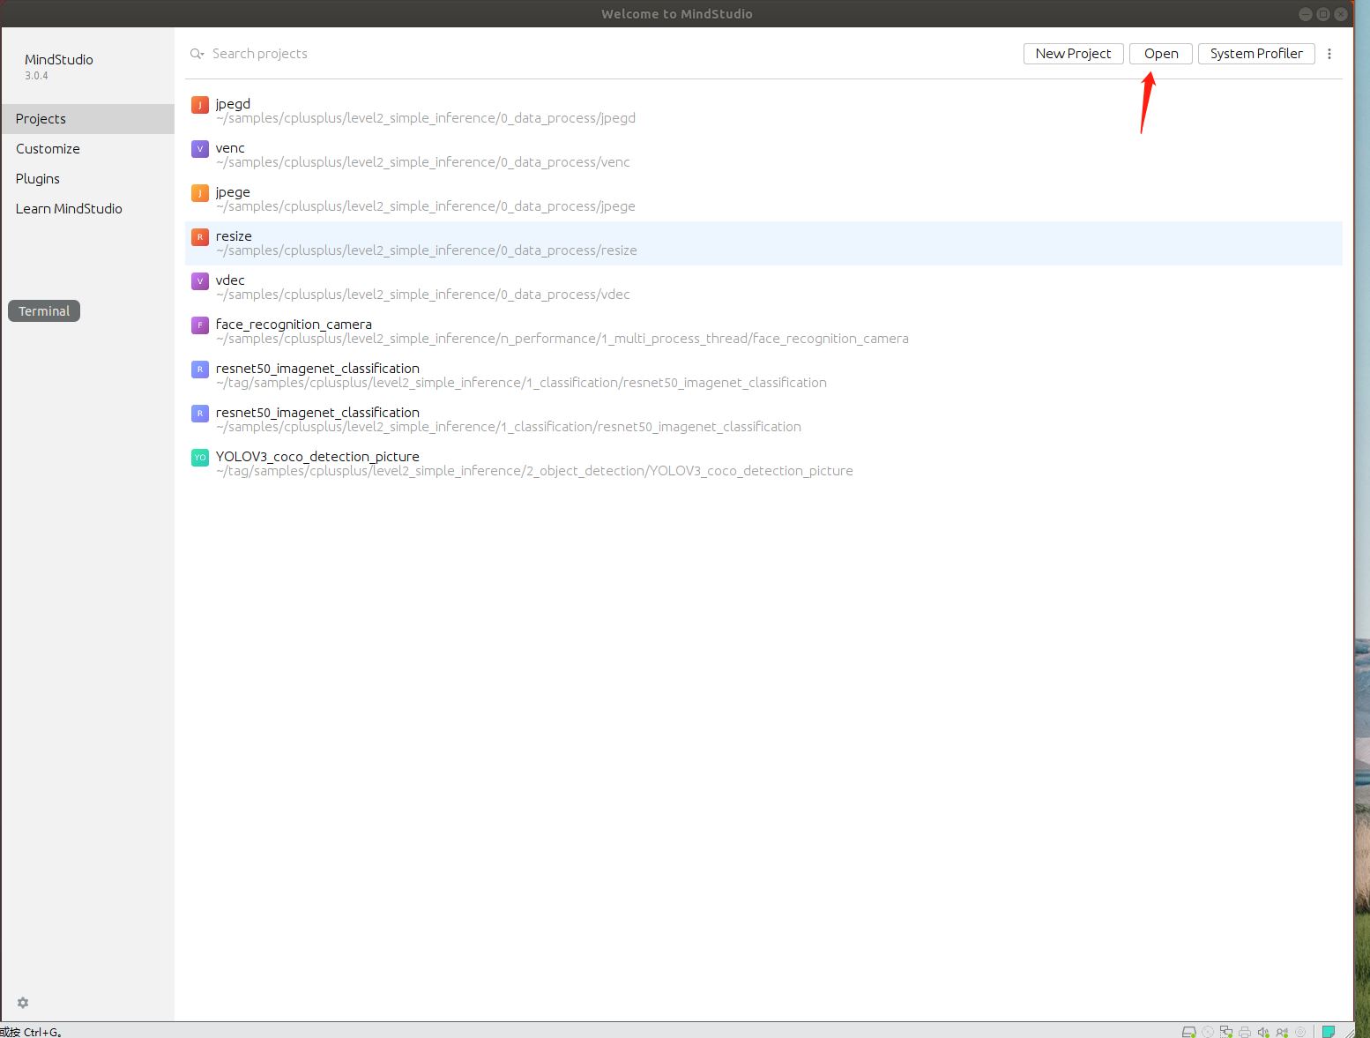Click the New Project button
The height and width of the screenshot is (1038, 1370).
1074,54
